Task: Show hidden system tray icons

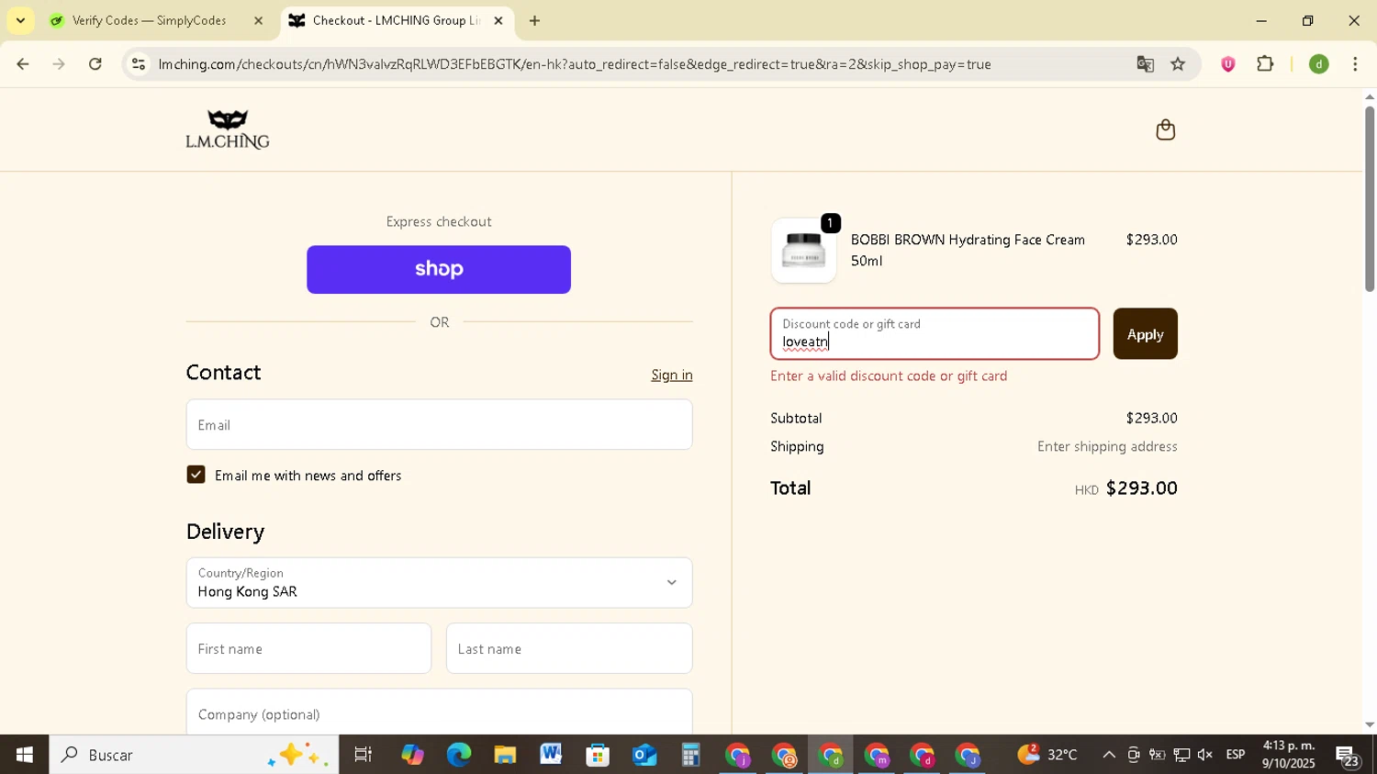Action: [x=1109, y=755]
